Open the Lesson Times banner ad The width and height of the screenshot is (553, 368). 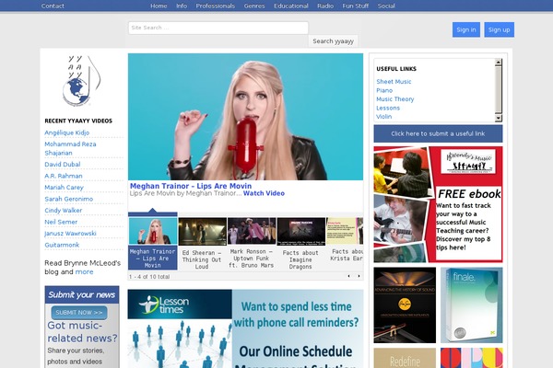(x=245, y=329)
